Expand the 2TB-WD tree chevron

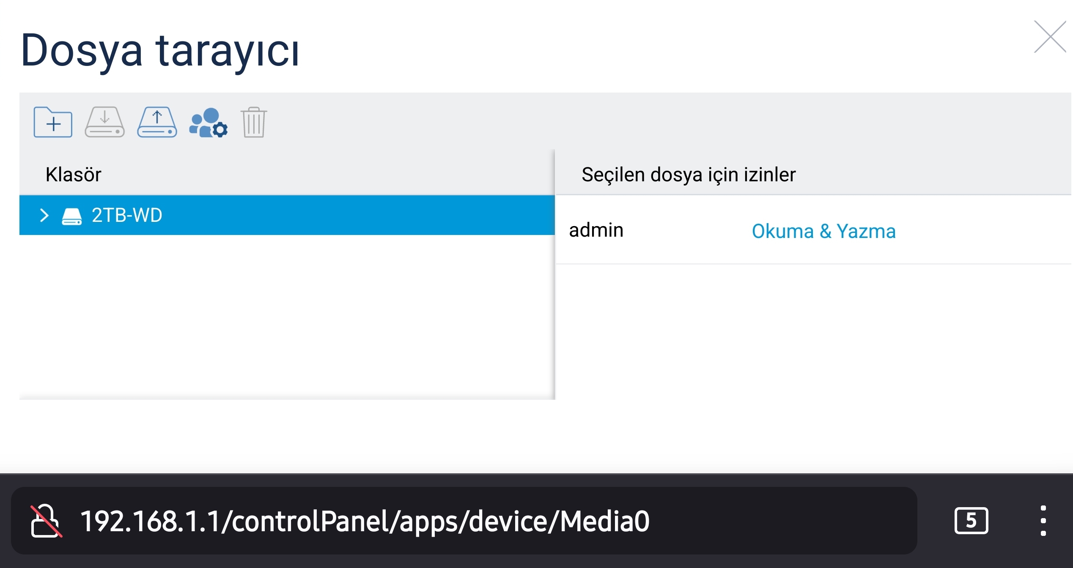click(x=44, y=215)
